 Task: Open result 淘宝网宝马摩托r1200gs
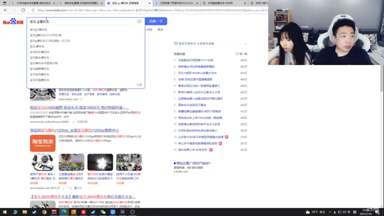pyautogui.click(x=74, y=130)
